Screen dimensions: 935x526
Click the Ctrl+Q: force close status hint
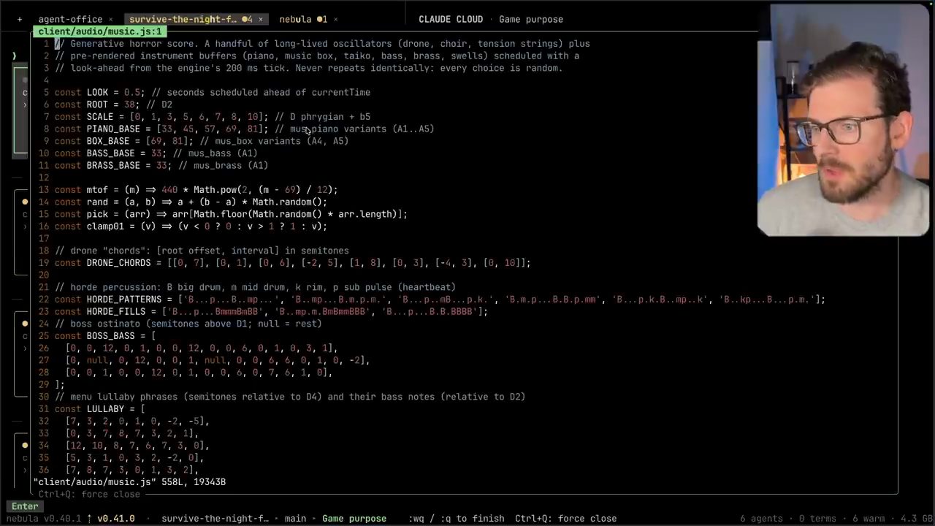(565, 519)
